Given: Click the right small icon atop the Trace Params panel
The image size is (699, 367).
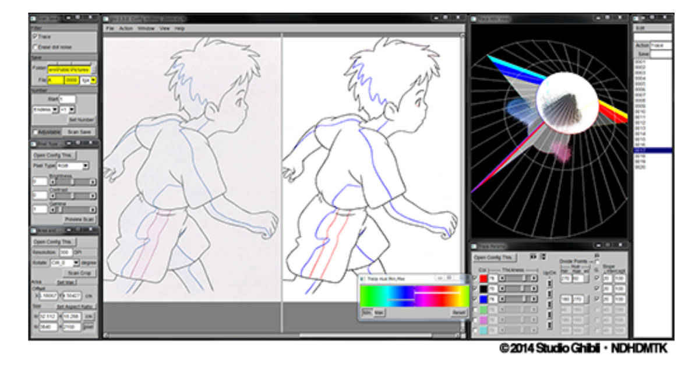Looking at the screenshot, I should click(543, 256).
